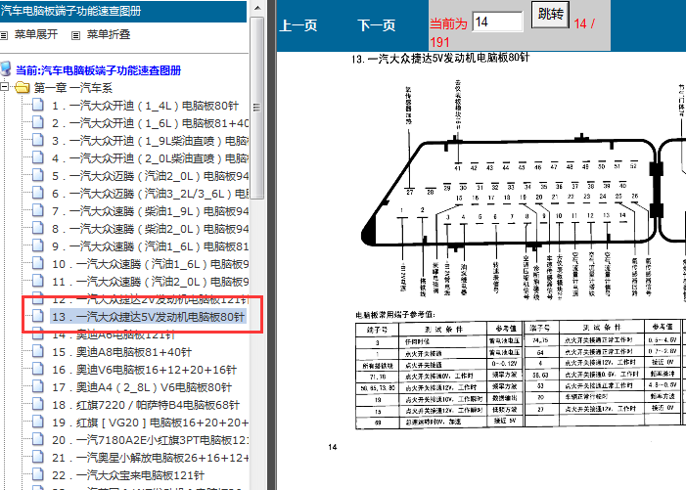
Task: Open 10．一汽大众速腾（汽油1_6L）entry
Action: [150, 264]
